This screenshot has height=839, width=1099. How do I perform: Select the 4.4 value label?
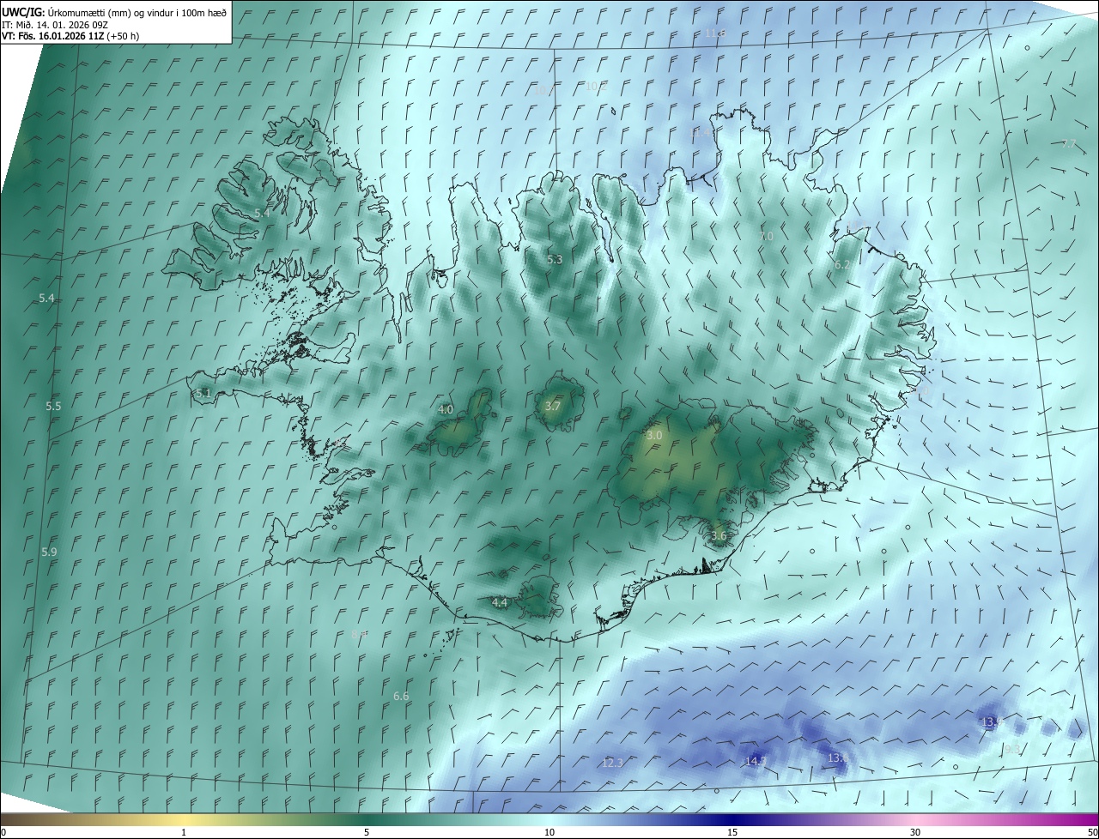[500, 602]
